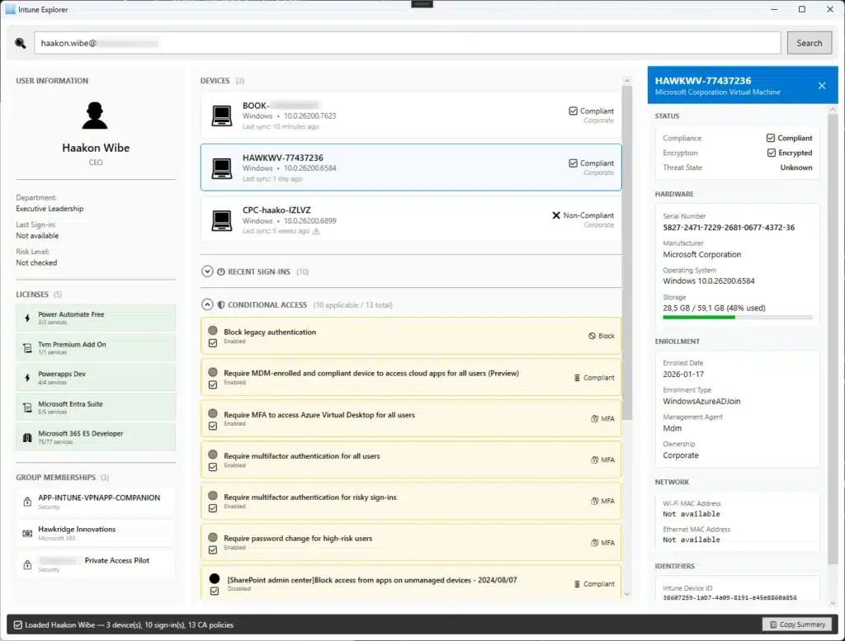Open the Hawkridge Innovations group membership
Screen dimensions: 845x641
(95, 533)
